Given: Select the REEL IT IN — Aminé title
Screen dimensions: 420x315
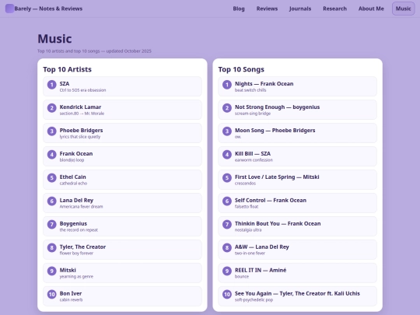Looking at the screenshot, I should coord(261,270).
